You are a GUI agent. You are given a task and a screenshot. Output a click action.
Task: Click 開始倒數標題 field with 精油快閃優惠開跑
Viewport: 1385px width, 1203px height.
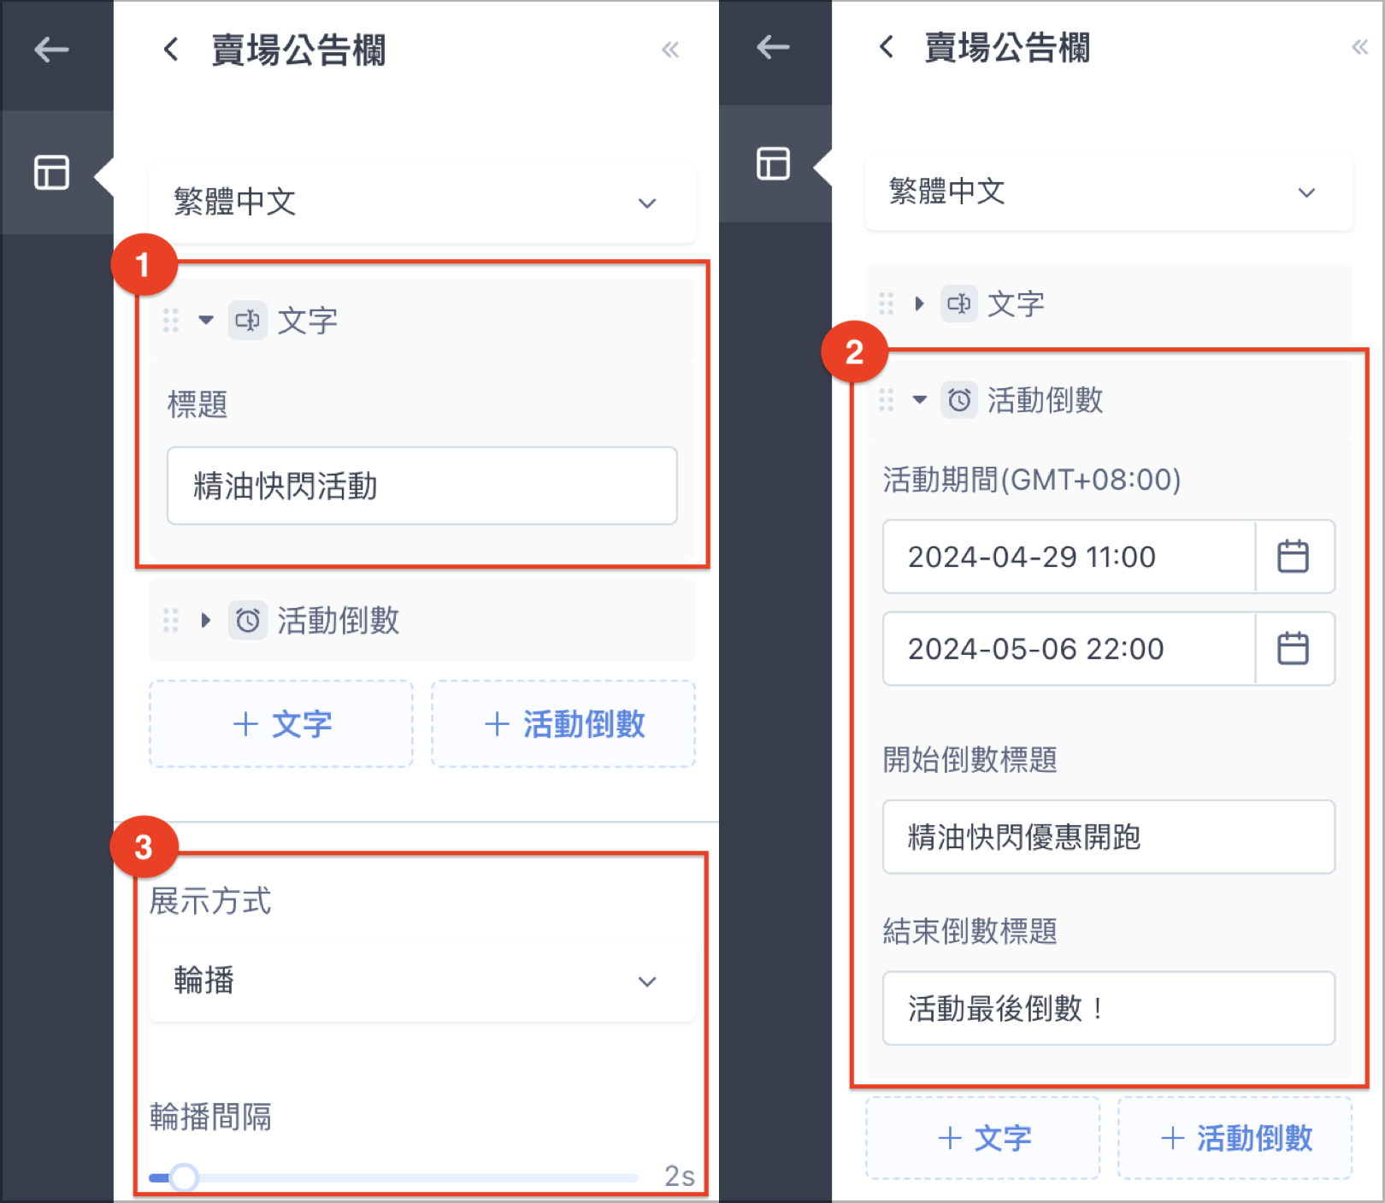pos(1109,837)
